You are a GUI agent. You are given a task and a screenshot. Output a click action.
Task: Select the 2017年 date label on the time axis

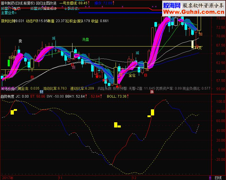pos(8,178)
